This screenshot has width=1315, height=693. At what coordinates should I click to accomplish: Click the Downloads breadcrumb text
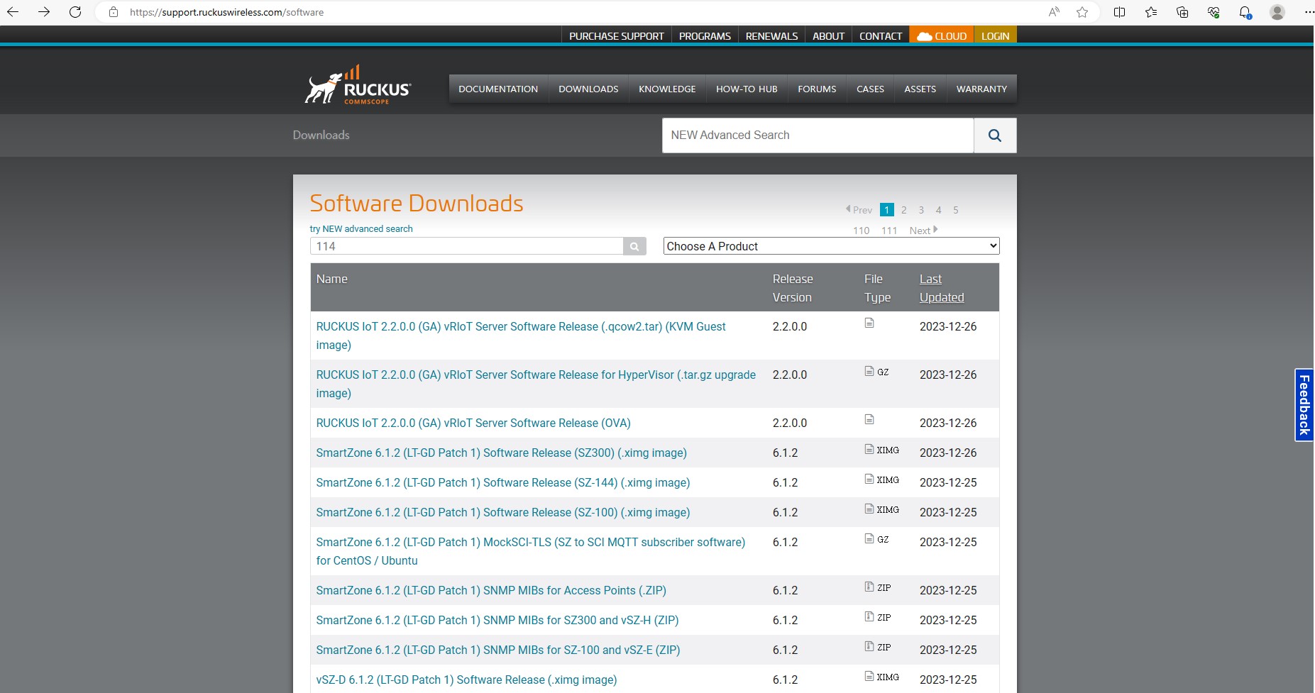tap(321, 135)
